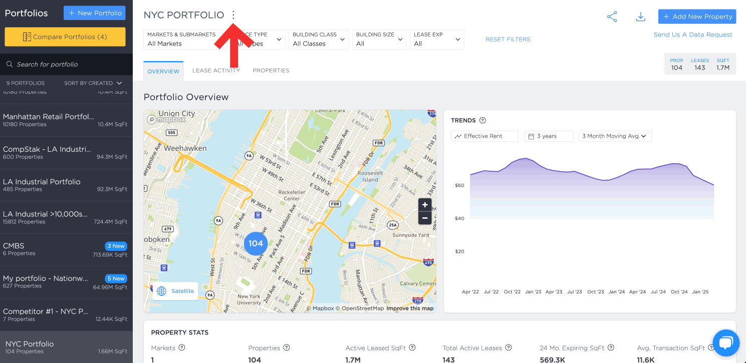
Task: Switch map to Satellite view
Action: pos(175,291)
